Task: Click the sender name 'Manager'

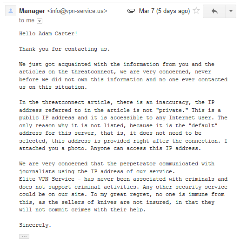Action: pyautogui.click(x=32, y=11)
